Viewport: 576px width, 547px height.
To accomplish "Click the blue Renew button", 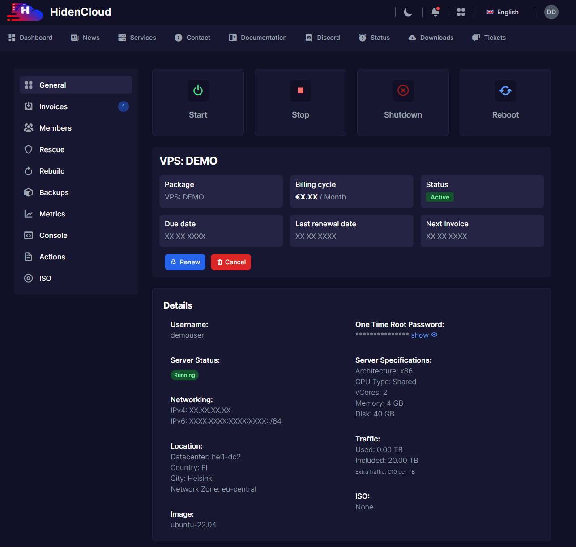I will point(185,262).
